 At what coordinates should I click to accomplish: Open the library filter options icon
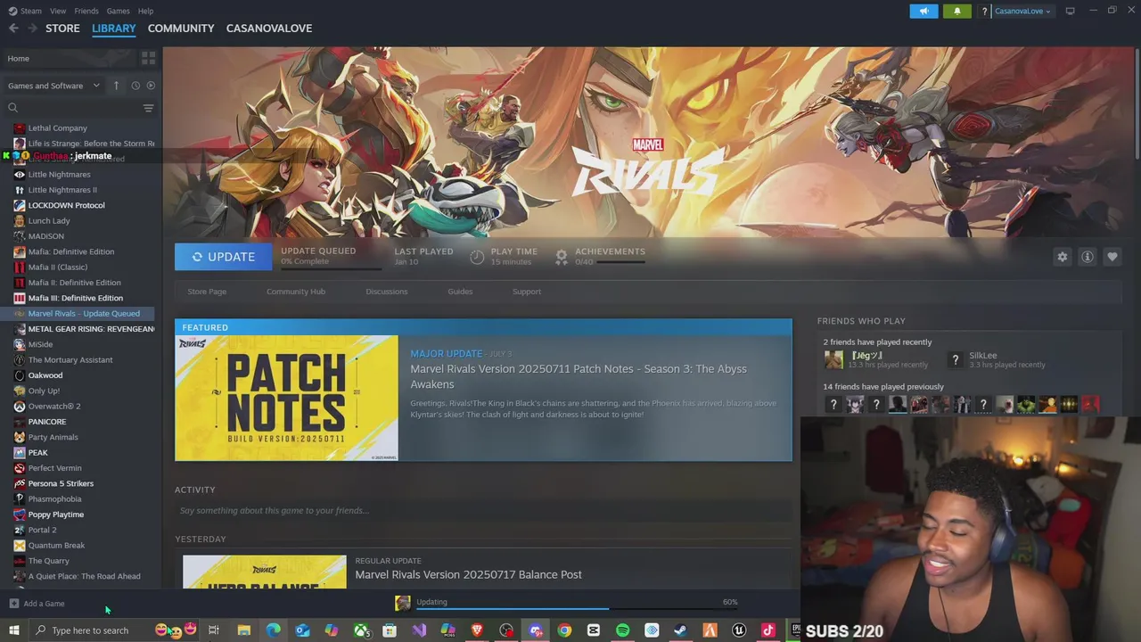tap(148, 108)
